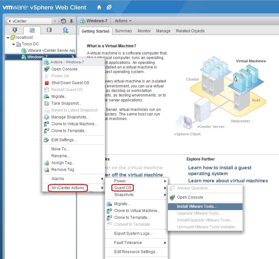Switch to VMs and Templates inventory icon tab
Viewport: 279px width, 259px height.
click(32, 30)
